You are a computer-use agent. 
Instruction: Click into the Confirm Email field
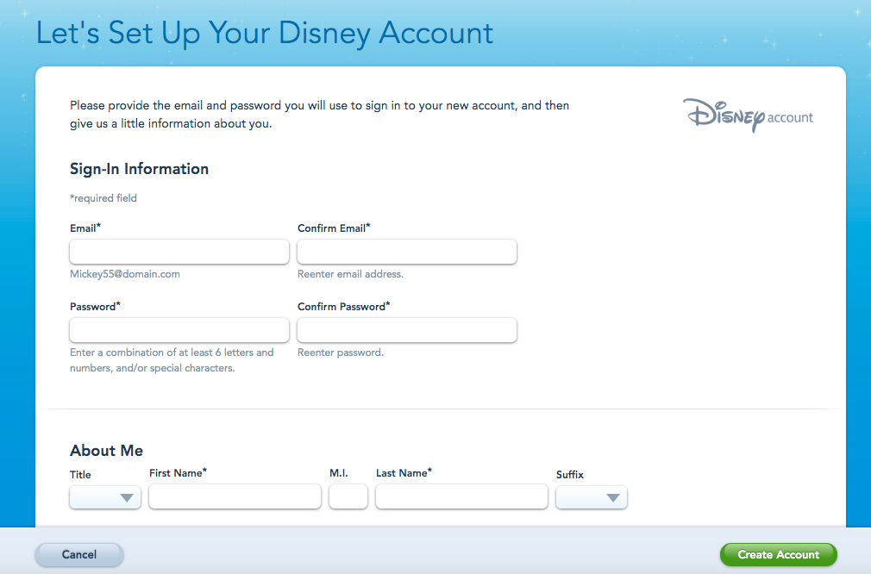pyautogui.click(x=407, y=252)
